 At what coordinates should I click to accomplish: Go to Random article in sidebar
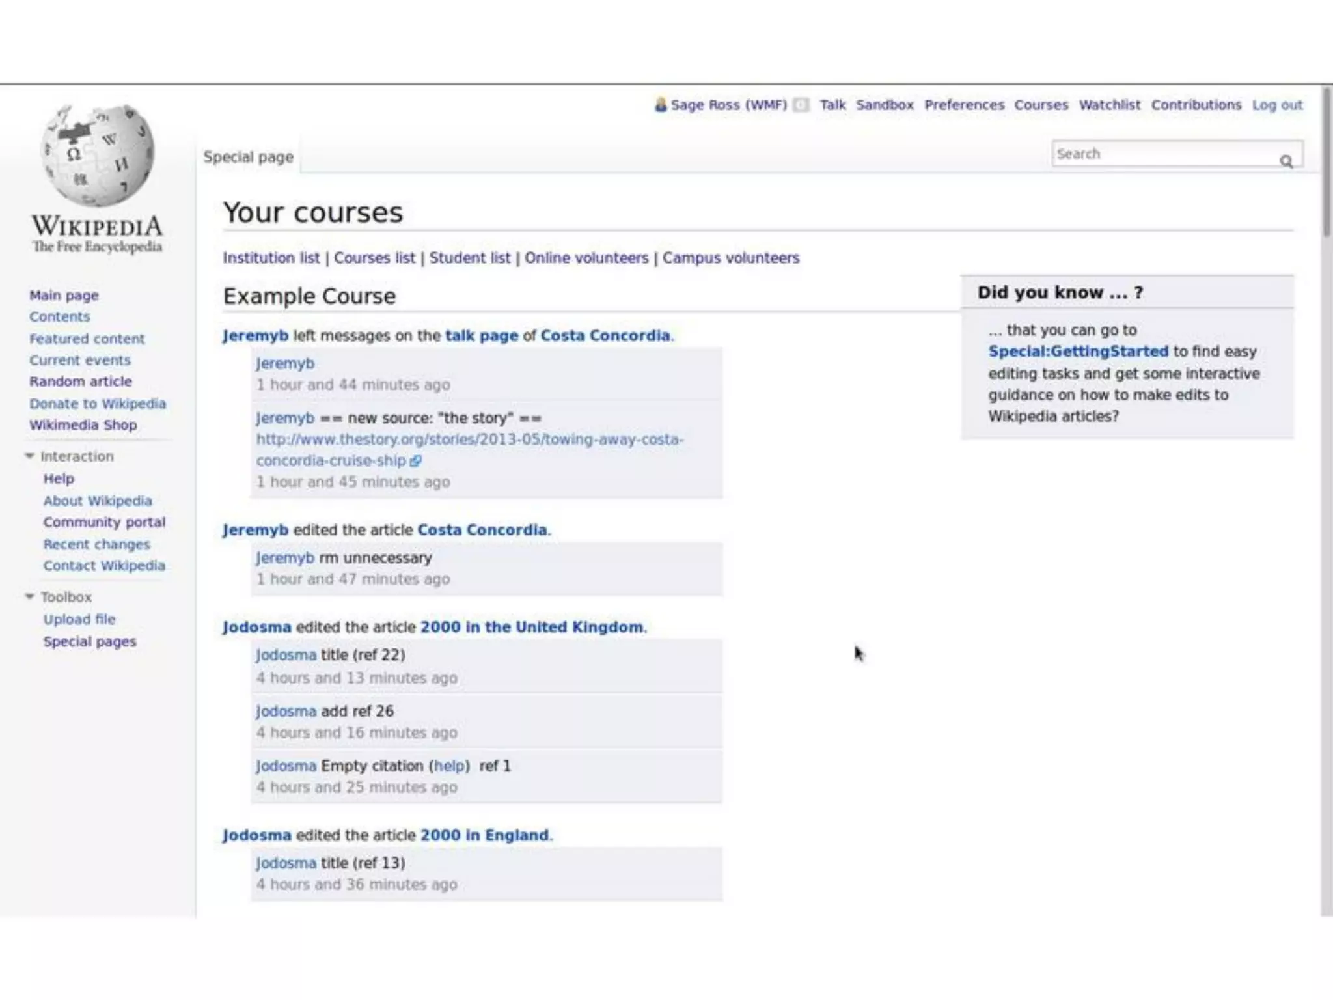pyautogui.click(x=80, y=382)
